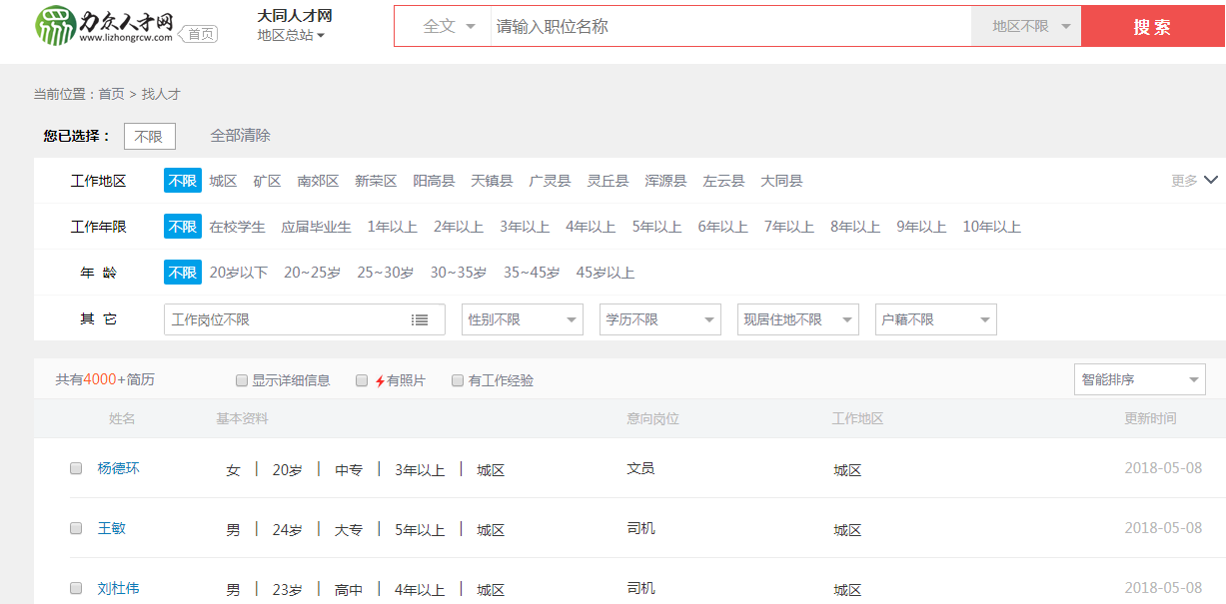Check the box for 王敏
1226x604 pixels.
point(76,528)
